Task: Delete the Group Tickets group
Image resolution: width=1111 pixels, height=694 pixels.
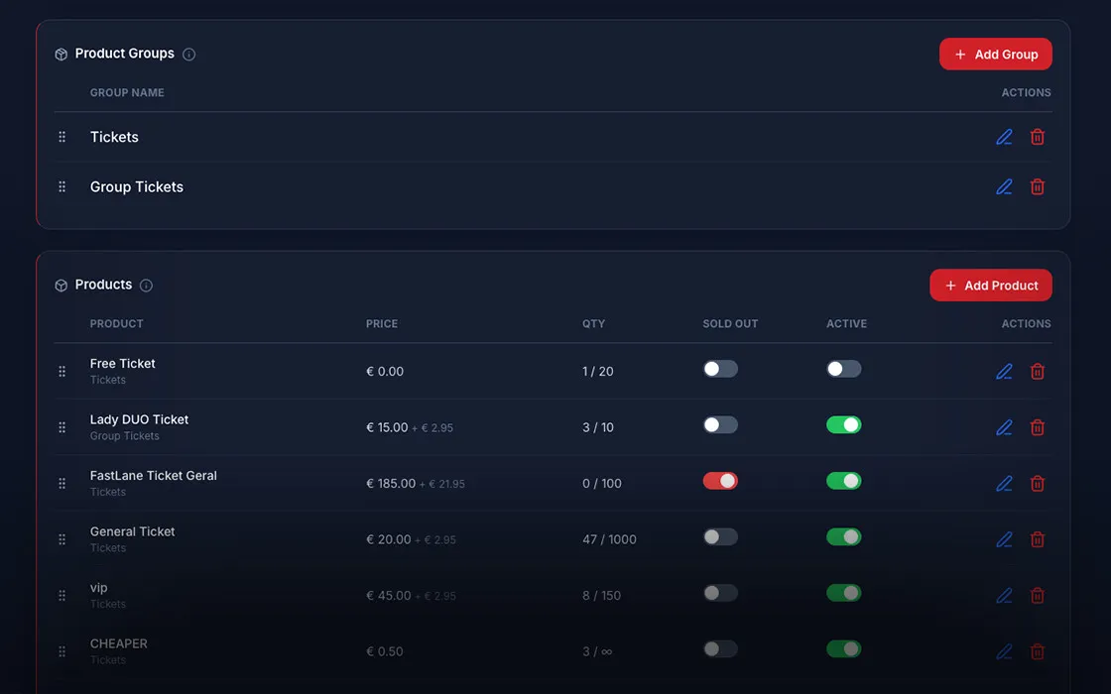Action: [1038, 187]
